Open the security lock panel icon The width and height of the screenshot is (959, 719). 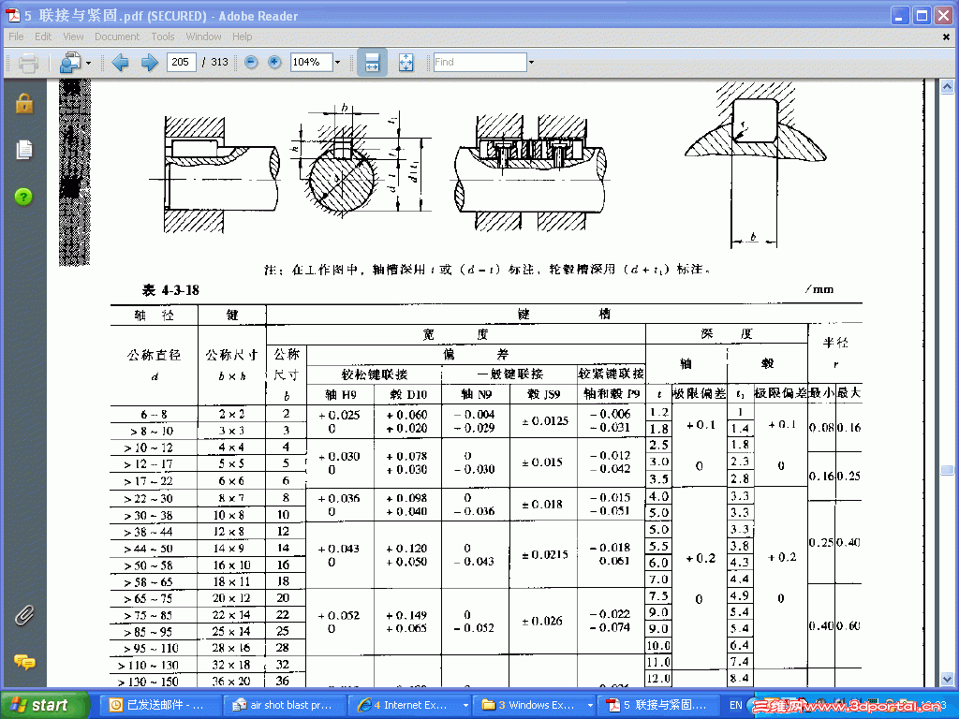(x=24, y=104)
